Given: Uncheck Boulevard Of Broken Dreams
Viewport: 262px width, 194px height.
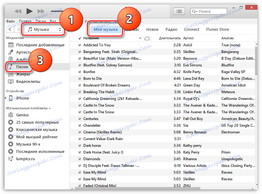Looking at the screenshot, I should [80, 85].
